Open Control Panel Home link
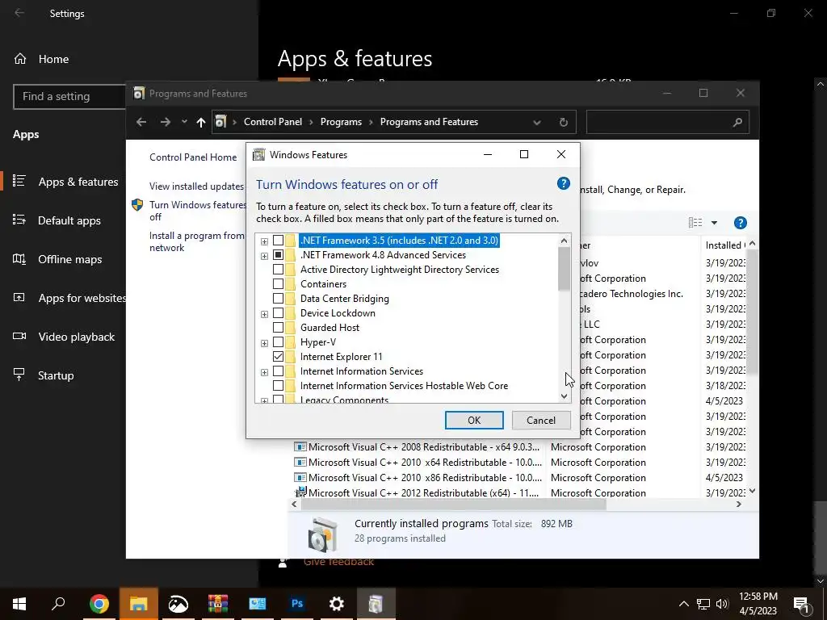Viewport: 827px width, 620px height. (193, 157)
